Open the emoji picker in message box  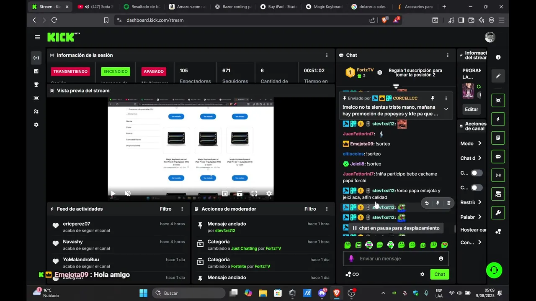[x=441, y=258]
